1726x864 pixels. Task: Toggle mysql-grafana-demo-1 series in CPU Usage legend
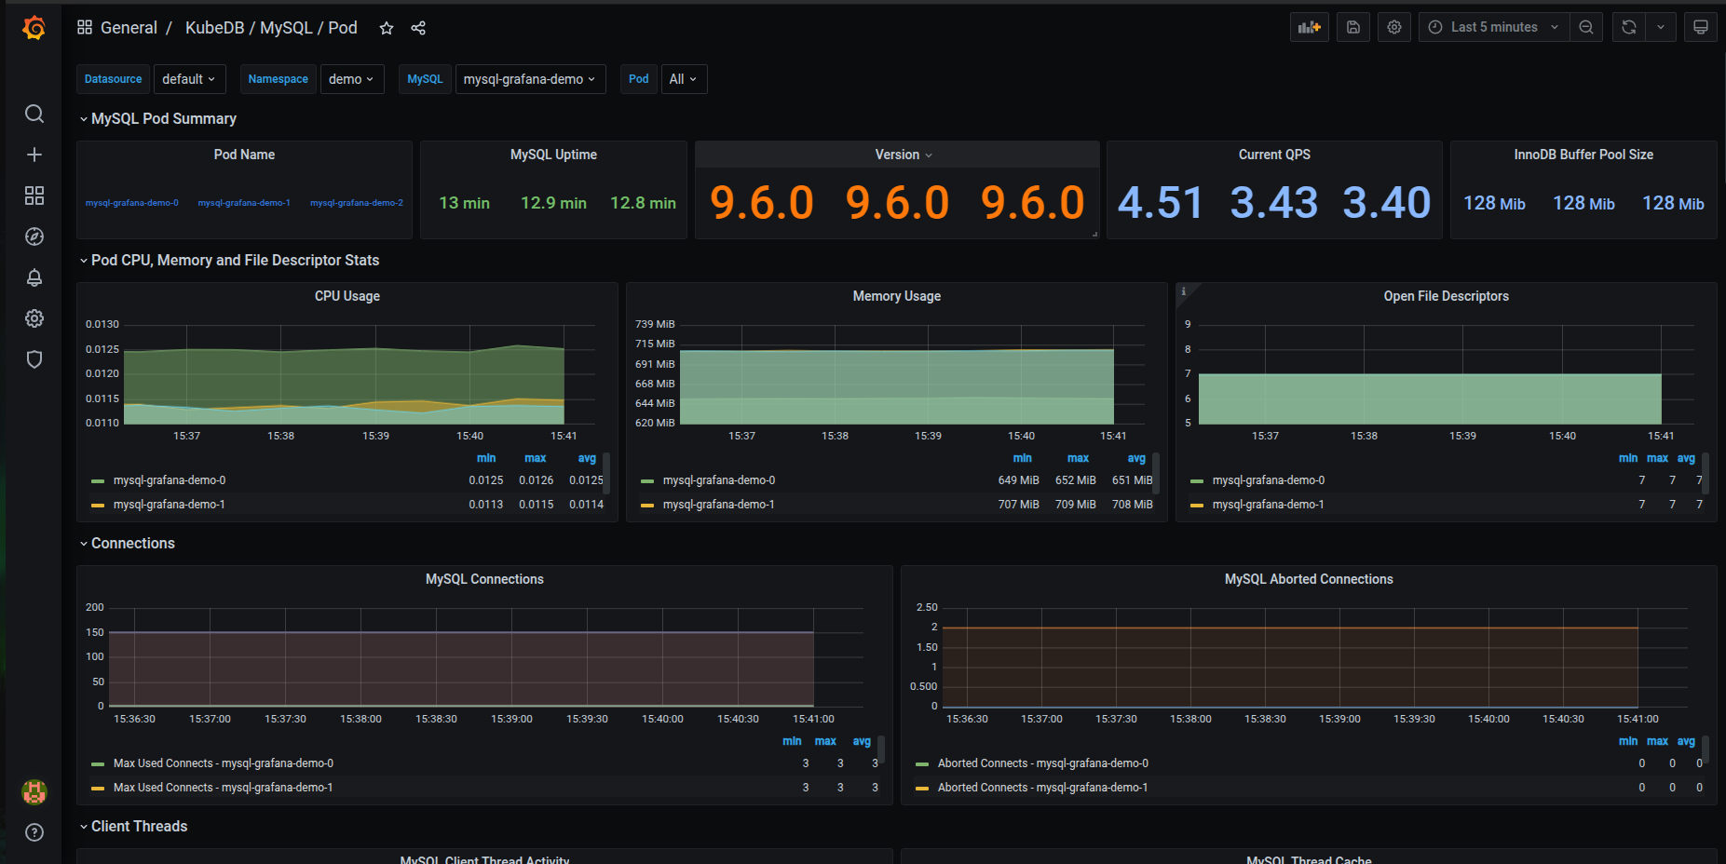click(170, 505)
